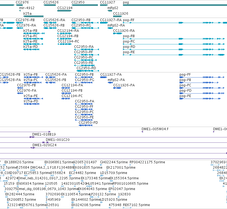Select transcript CG11927-RA

[x=104, y=23]
